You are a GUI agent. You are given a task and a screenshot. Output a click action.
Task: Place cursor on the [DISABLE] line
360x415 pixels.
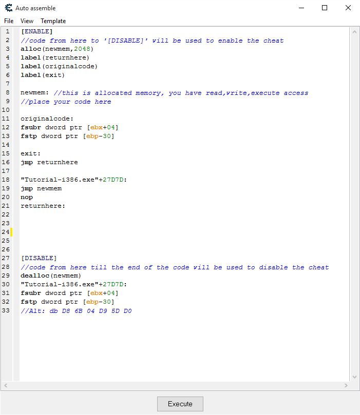[x=39, y=258]
